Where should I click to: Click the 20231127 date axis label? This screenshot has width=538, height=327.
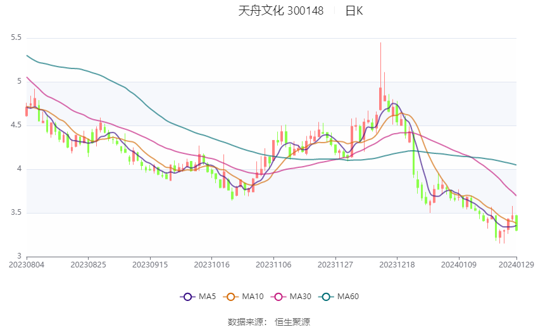coord(335,265)
